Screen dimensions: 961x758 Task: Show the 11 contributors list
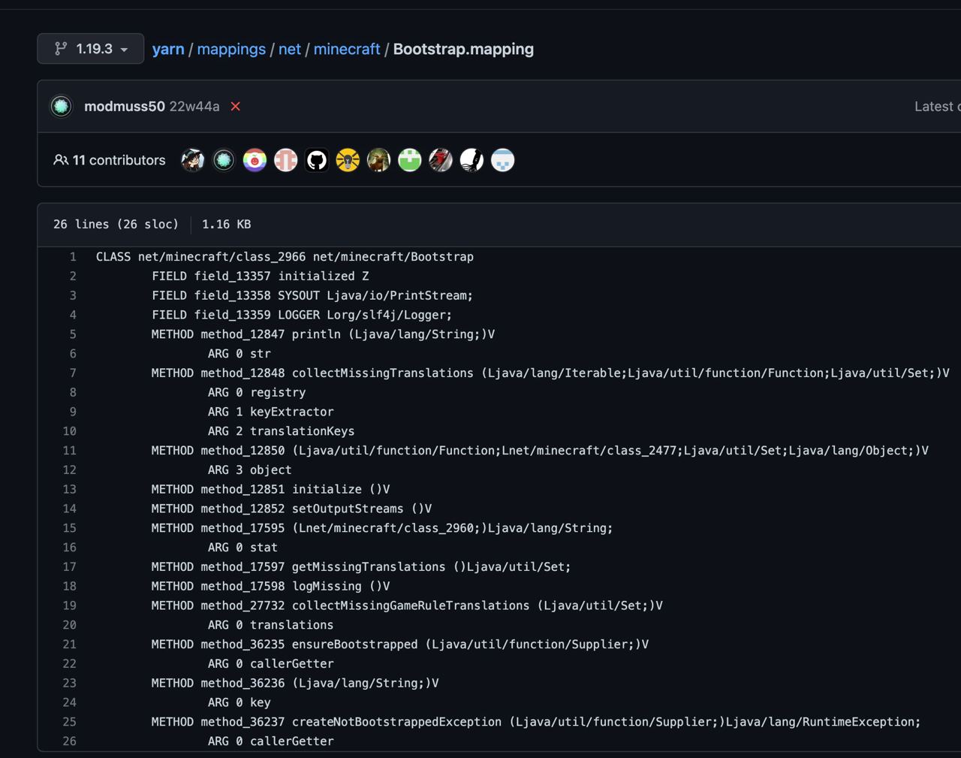tap(110, 160)
